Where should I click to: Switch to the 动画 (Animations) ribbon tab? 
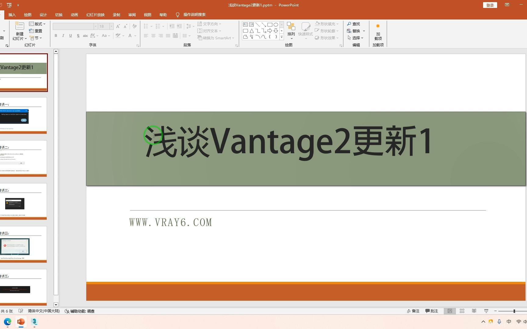point(74,15)
